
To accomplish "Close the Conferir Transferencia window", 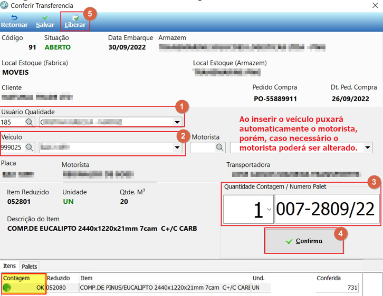I will (x=375, y=5).
